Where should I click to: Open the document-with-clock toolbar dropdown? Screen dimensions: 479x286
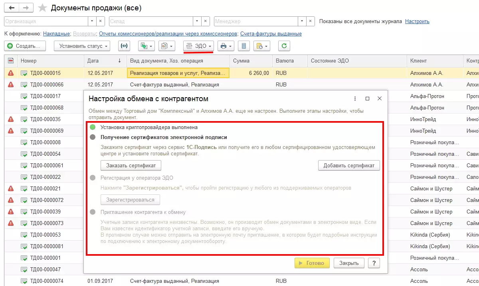tap(262, 46)
